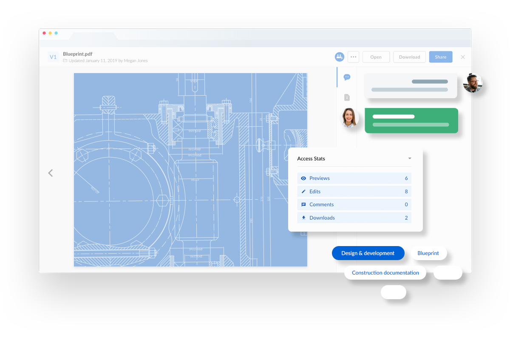The width and height of the screenshot is (510, 340).
Task: Click the add collaborators icon
Action: 339,57
